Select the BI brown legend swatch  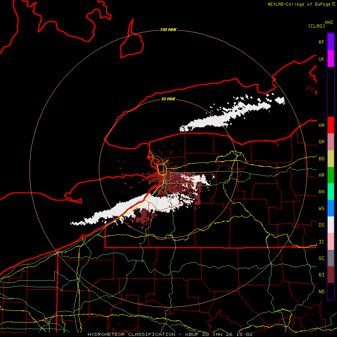point(331,275)
